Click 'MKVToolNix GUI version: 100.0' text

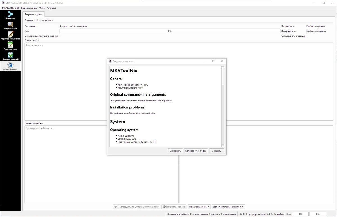pos(133,85)
